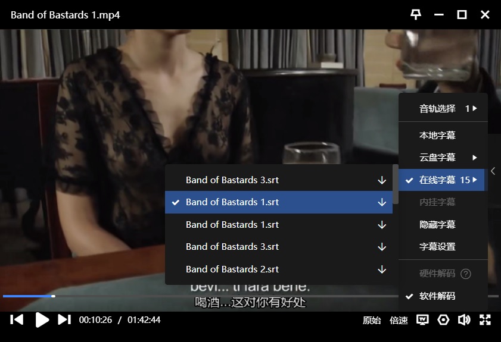Mute the volume speaker icon
This screenshot has height=342, width=501.
click(x=464, y=320)
